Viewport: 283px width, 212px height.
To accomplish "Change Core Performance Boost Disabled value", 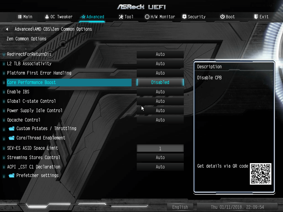I will (160, 82).
